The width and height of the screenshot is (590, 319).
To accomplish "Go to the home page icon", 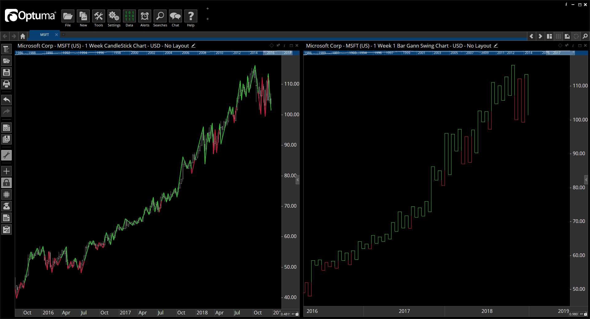I will (x=23, y=36).
